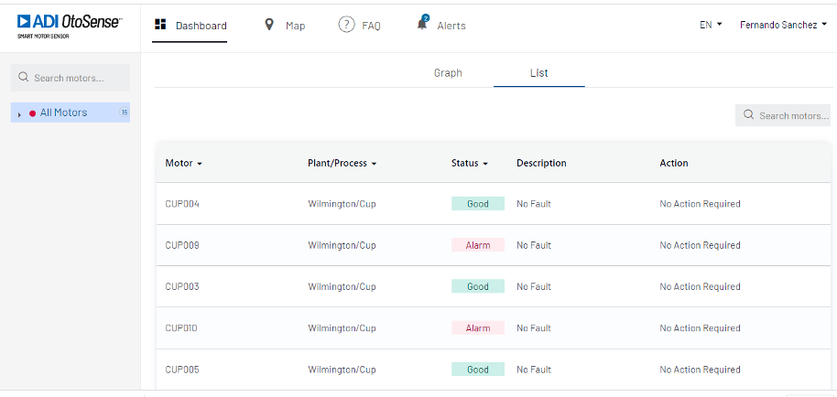Click the red status dot beside All Motors
Image resolution: width=837 pixels, height=397 pixels.
tap(32, 113)
